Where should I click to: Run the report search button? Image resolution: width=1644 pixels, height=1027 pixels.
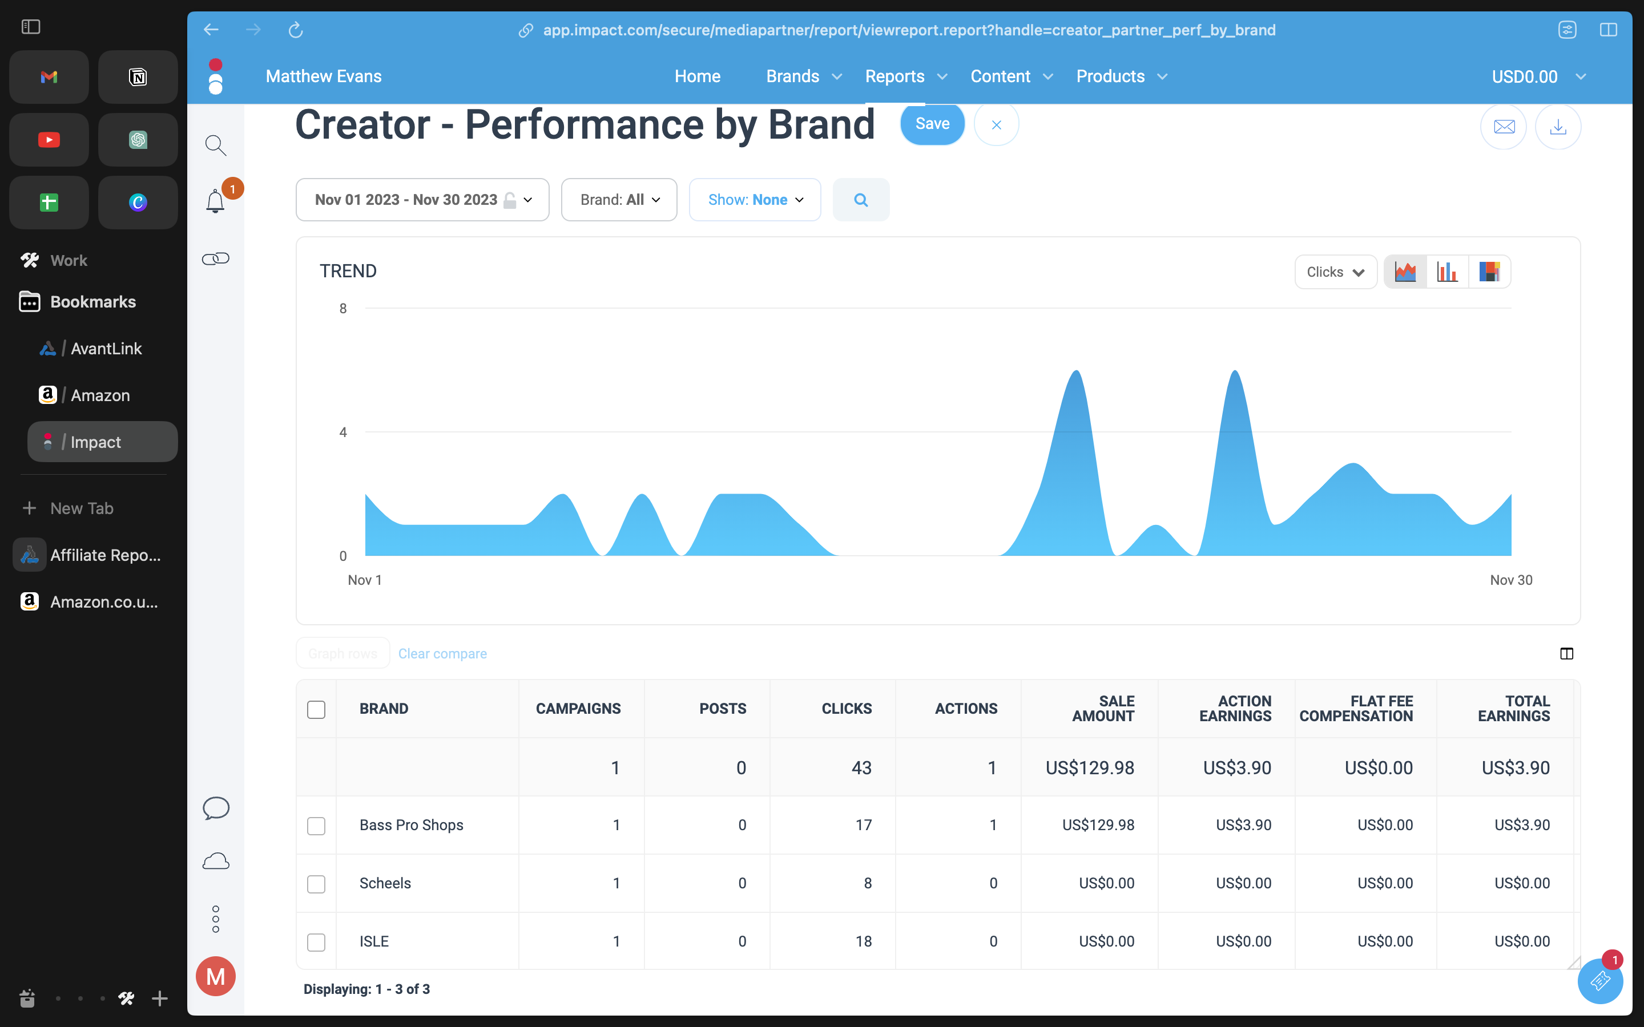pyautogui.click(x=861, y=200)
